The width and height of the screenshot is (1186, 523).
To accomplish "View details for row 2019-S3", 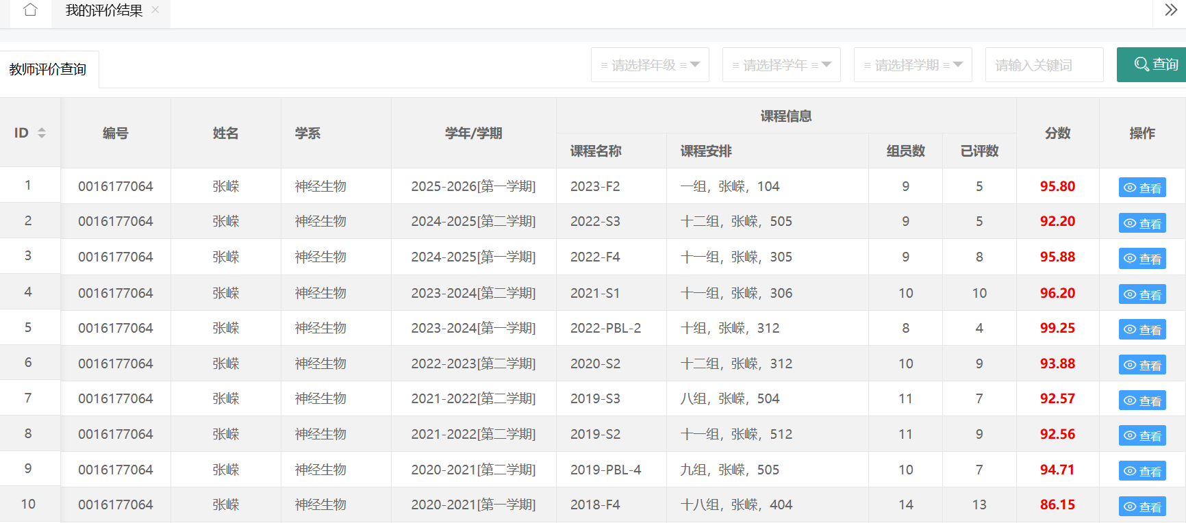I will point(1142,400).
